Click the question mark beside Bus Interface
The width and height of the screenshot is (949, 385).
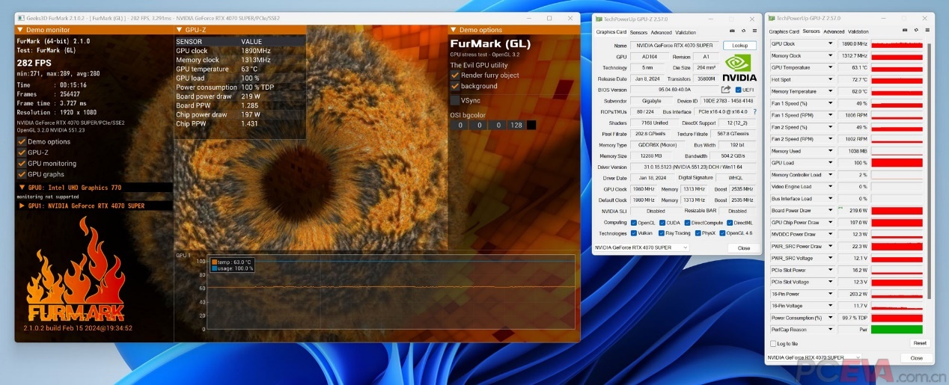pos(754,111)
